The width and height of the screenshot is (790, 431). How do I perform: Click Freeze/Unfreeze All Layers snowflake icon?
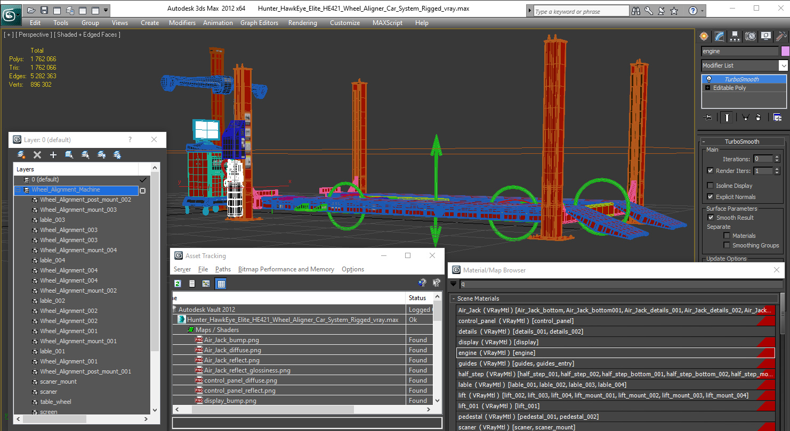coord(117,155)
